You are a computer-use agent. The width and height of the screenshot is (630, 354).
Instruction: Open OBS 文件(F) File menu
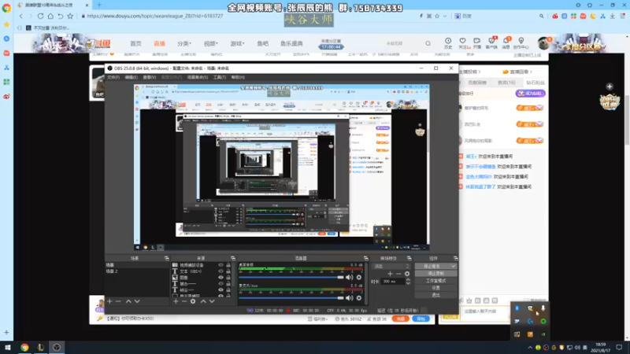click(113, 77)
